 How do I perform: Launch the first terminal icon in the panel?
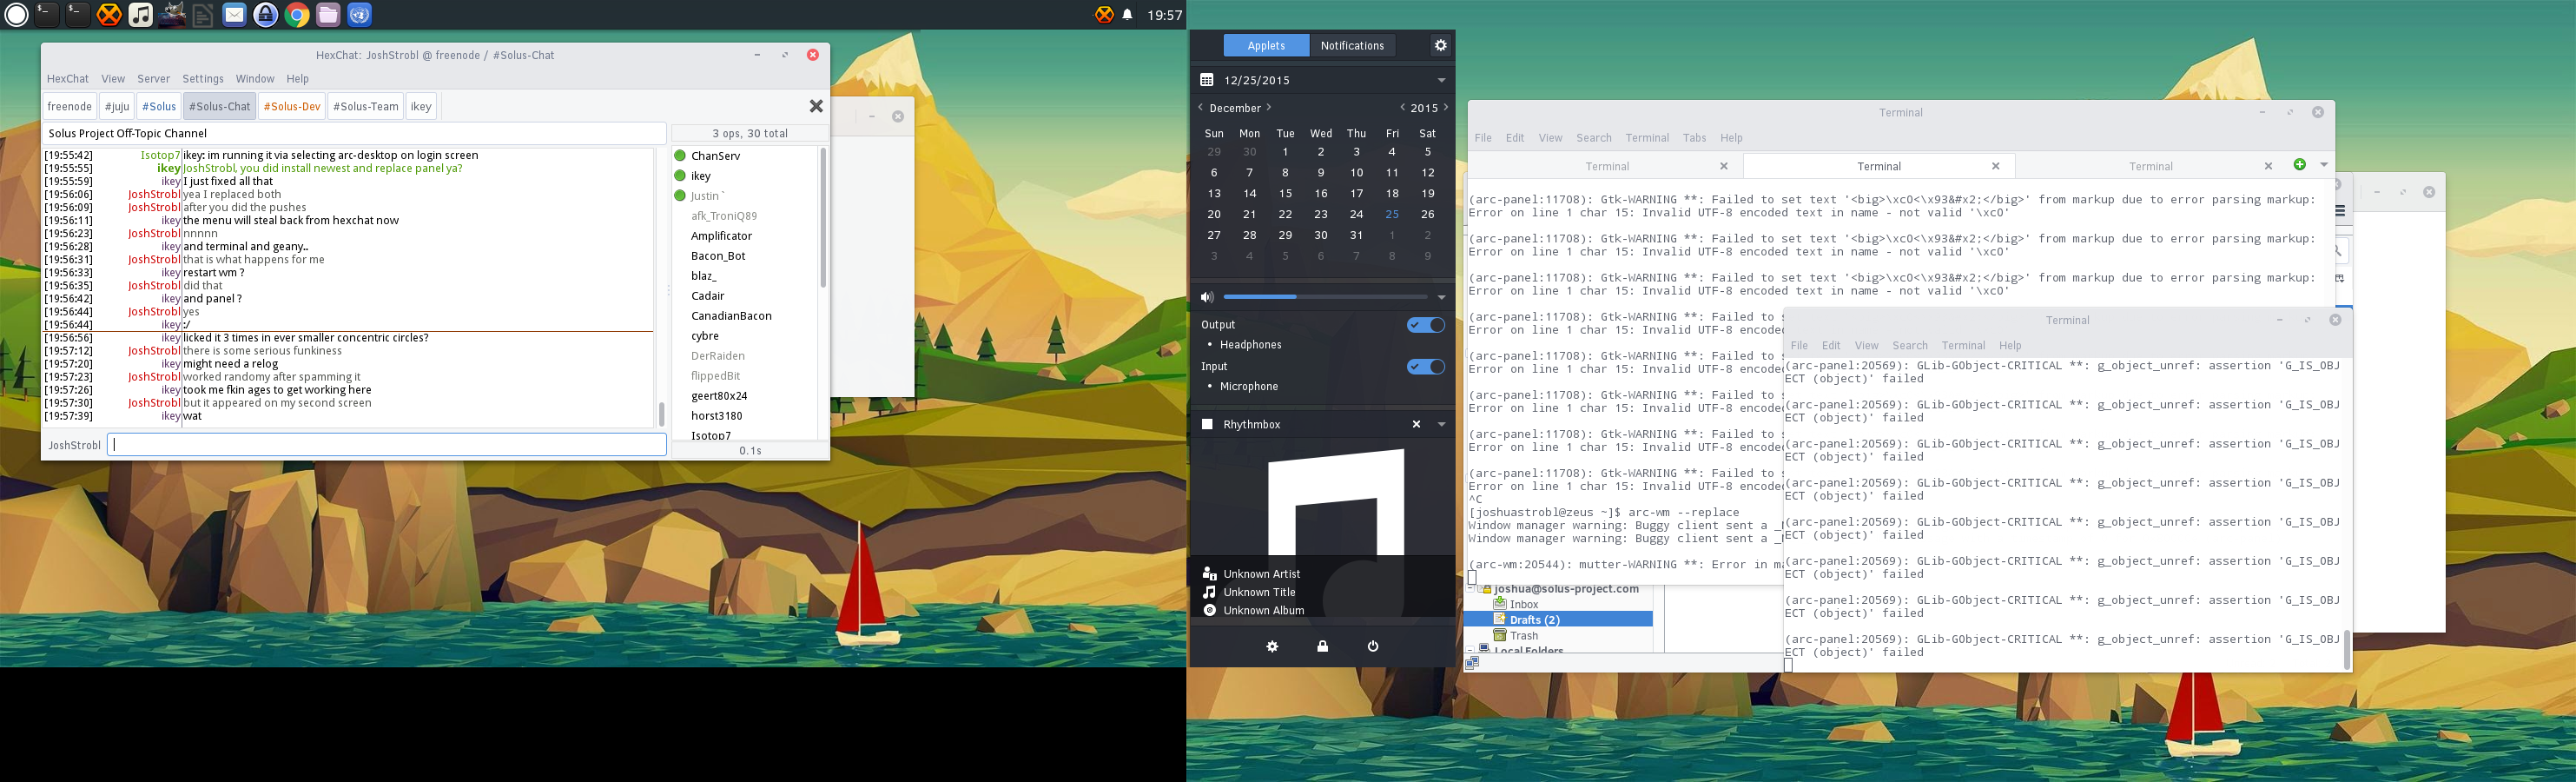pyautogui.click(x=47, y=15)
